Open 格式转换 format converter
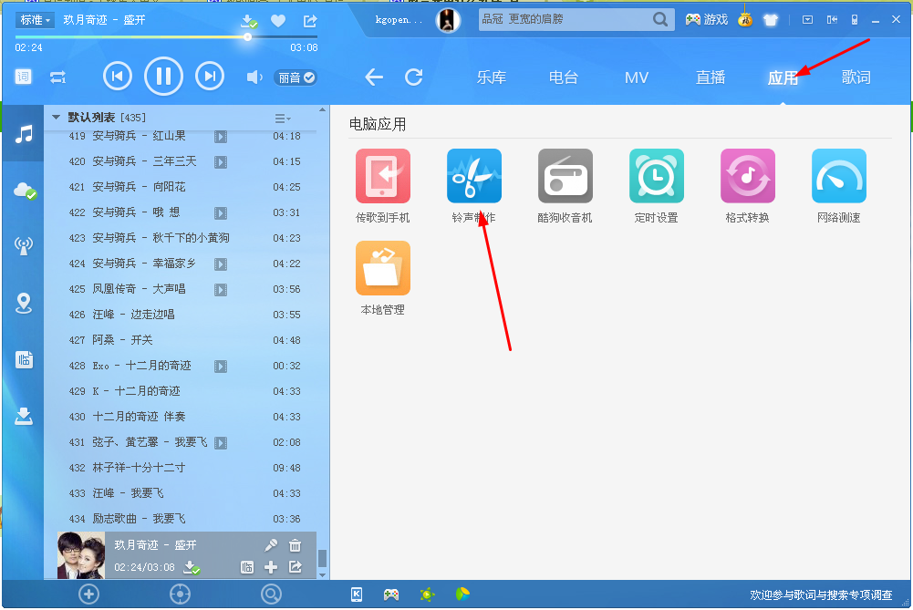913x610 pixels. coord(748,176)
